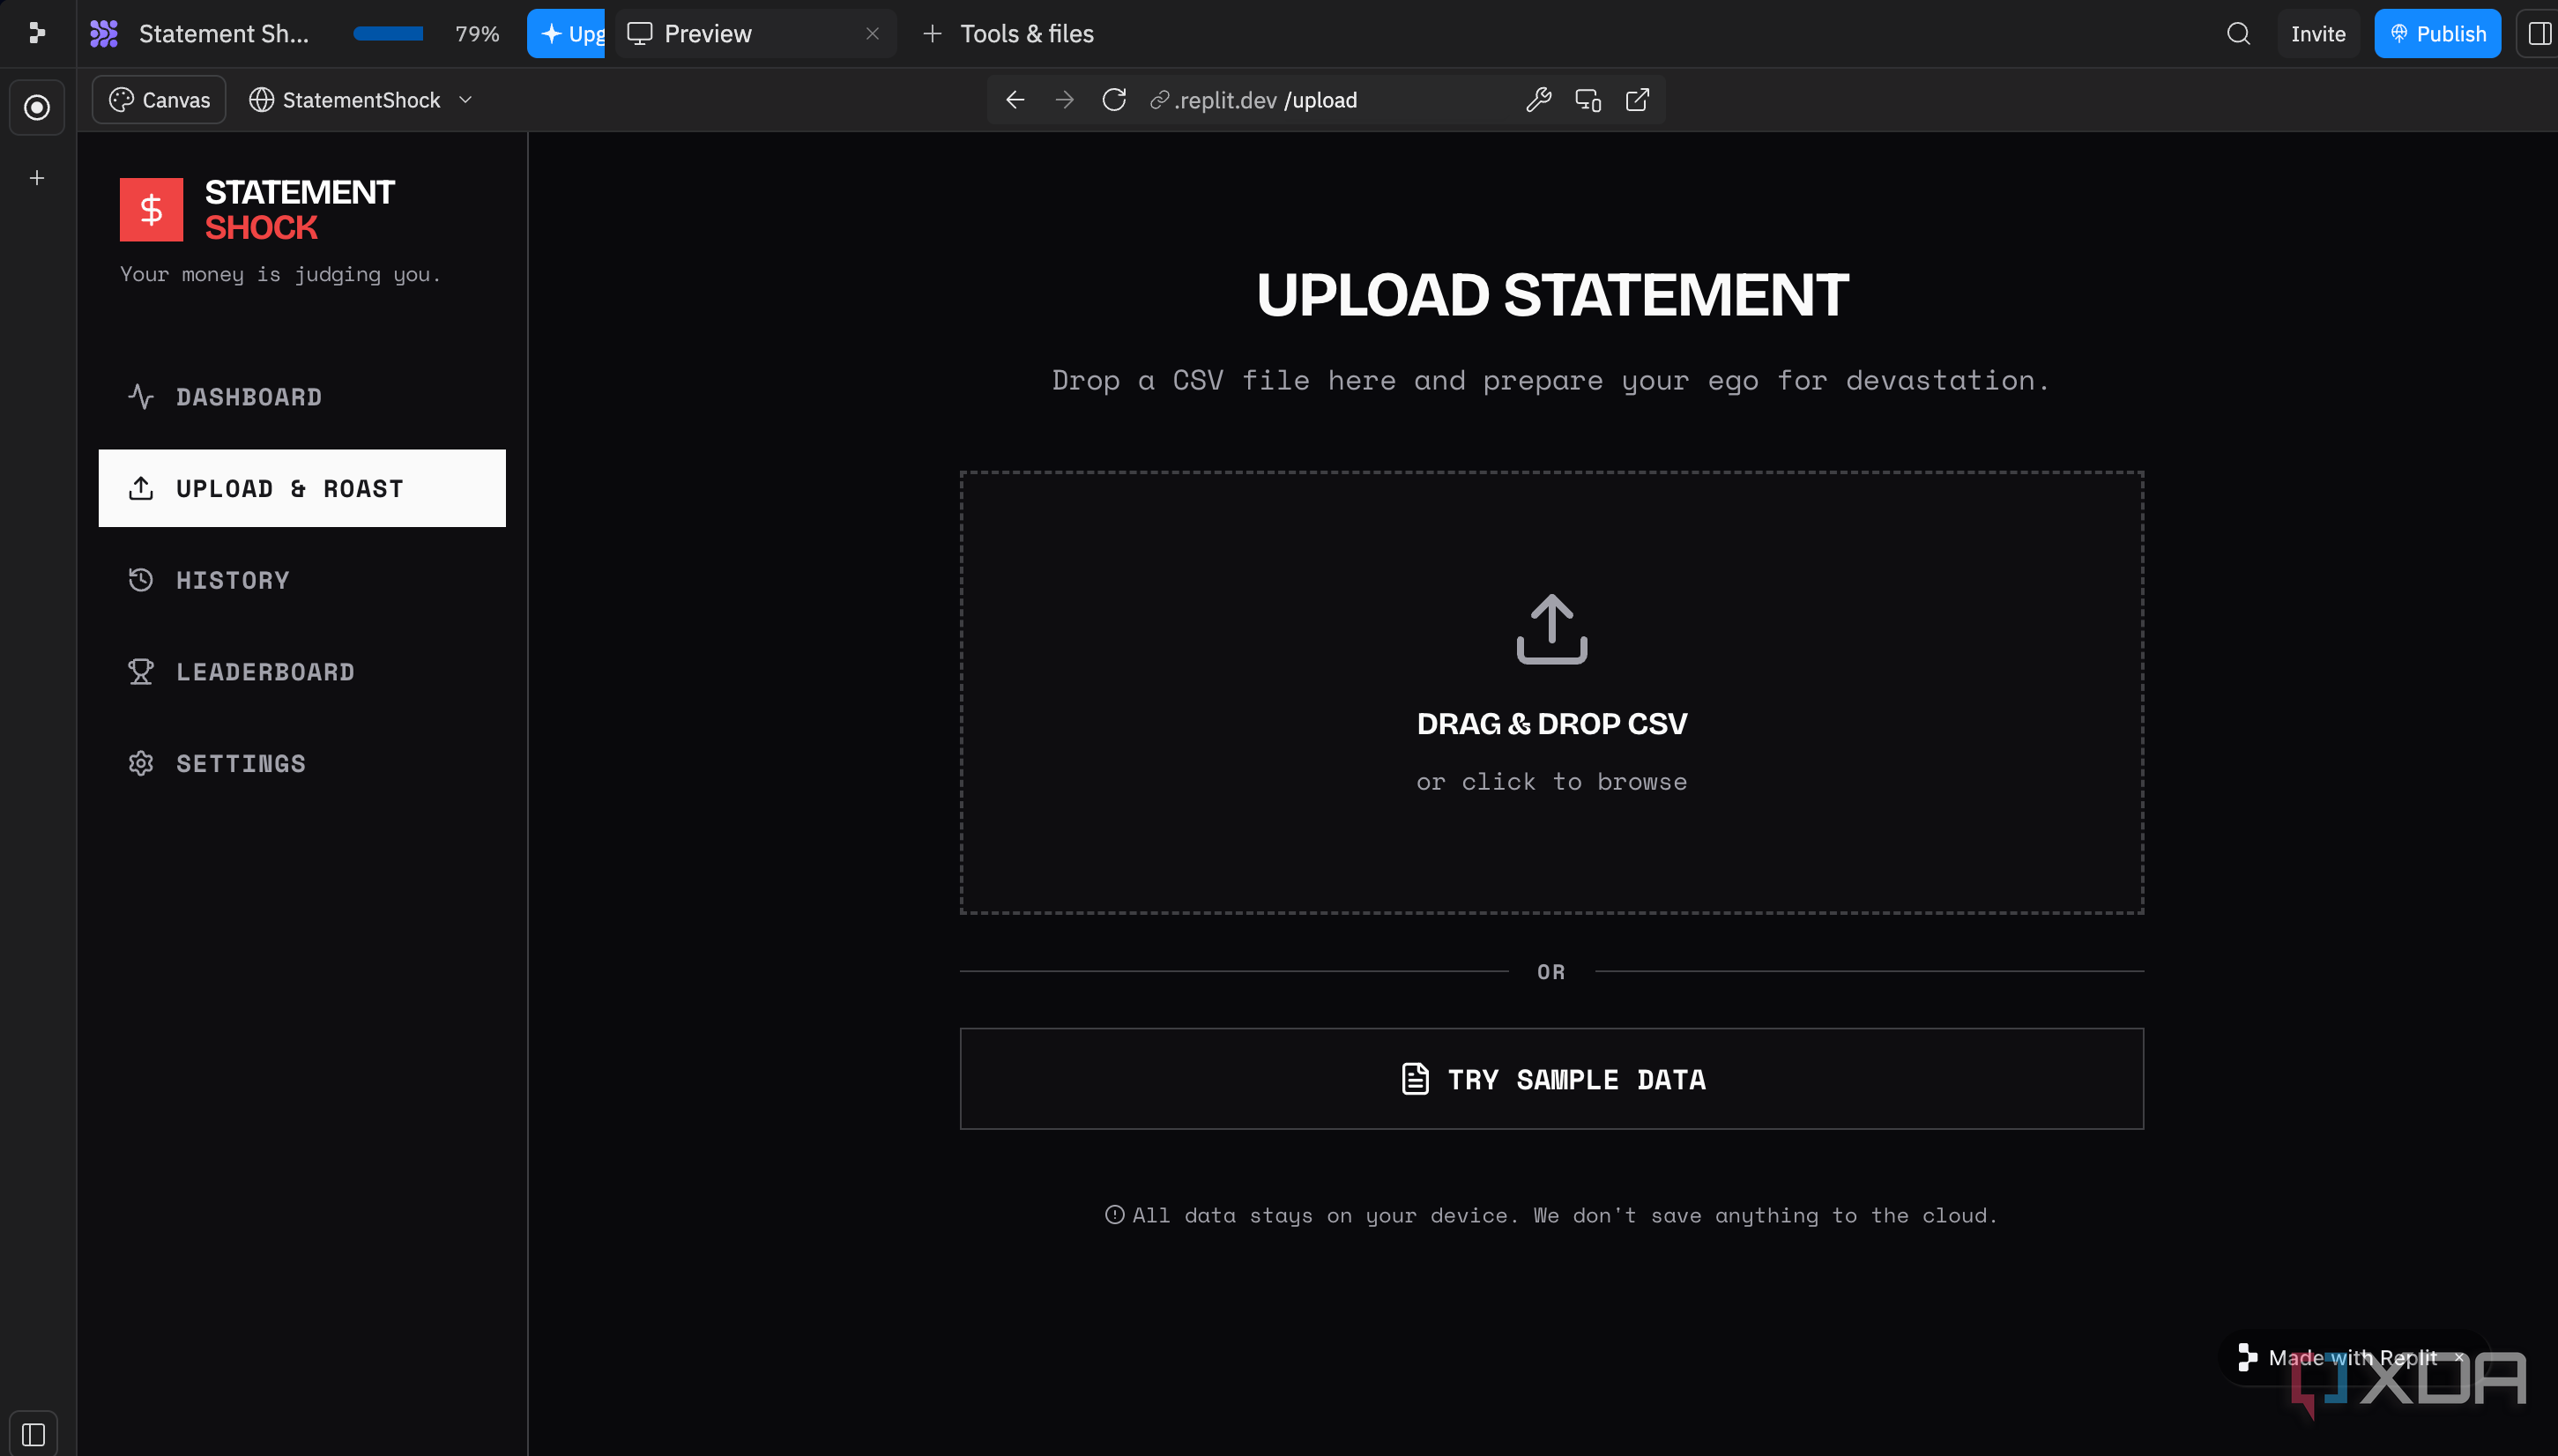Screen dimensions: 2558x1456
Task: Open developer tools wrench icon
Action: (1539, 100)
